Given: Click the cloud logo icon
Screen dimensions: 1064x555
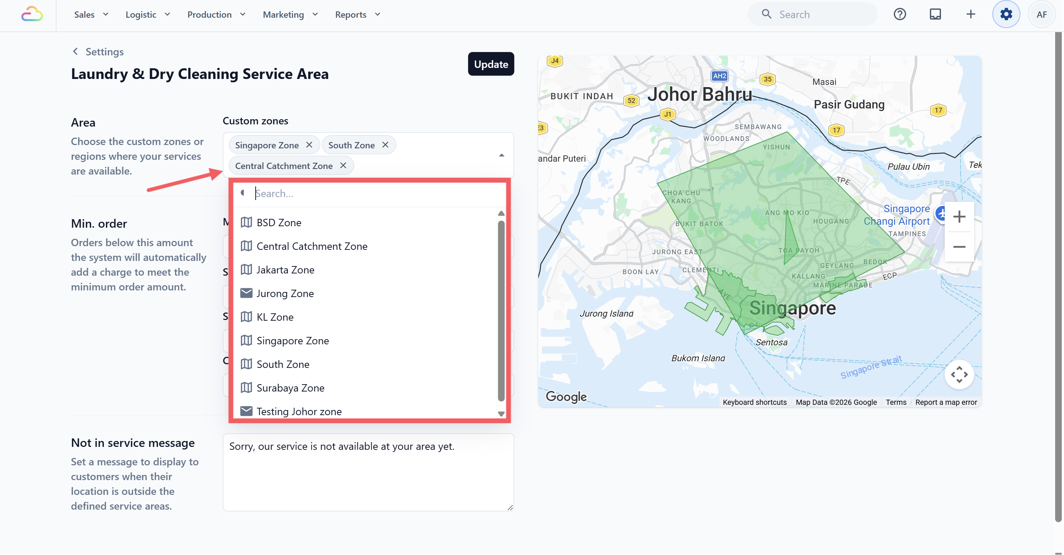Looking at the screenshot, I should (x=32, y=14).
